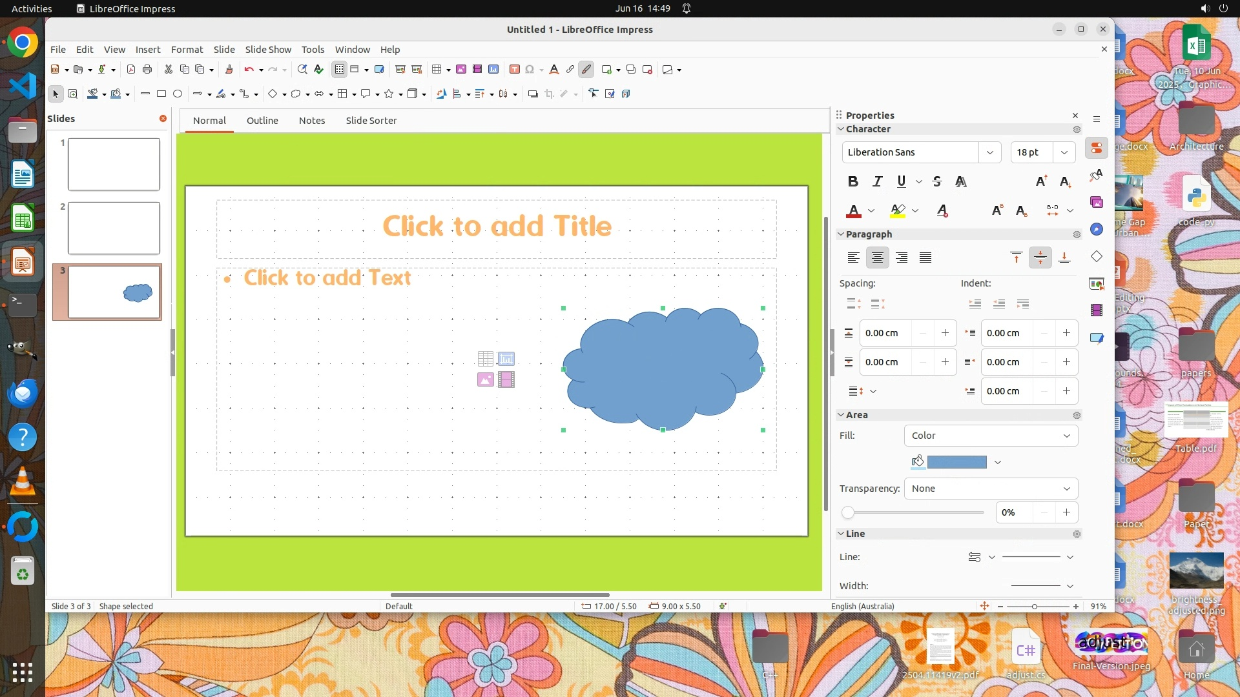Click the Insert Chart icon
The height and width of the screenshot is (697, 1240).
pos(494,70)
